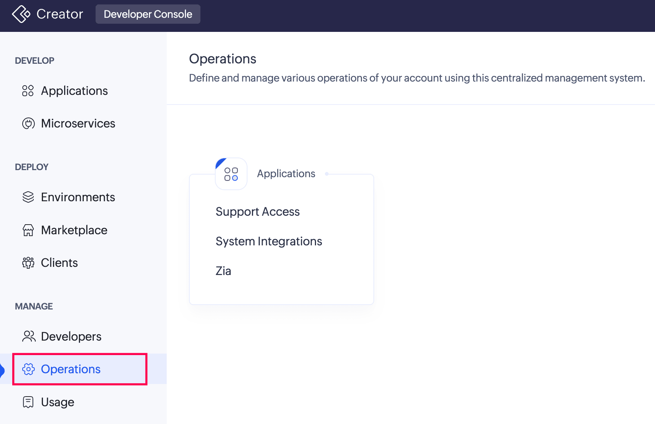The image size is (655, 424).
Task: Select Environments from the Deploy menu
Action: click(x=78, y=197)
